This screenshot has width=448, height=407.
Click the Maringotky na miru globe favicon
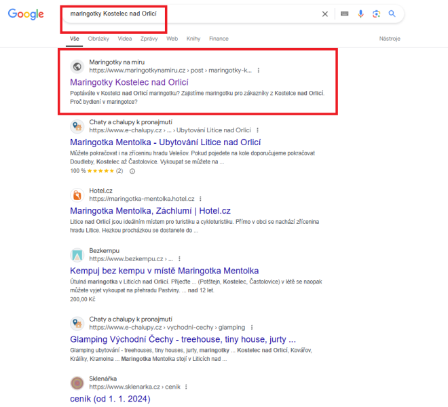(77, 66)
